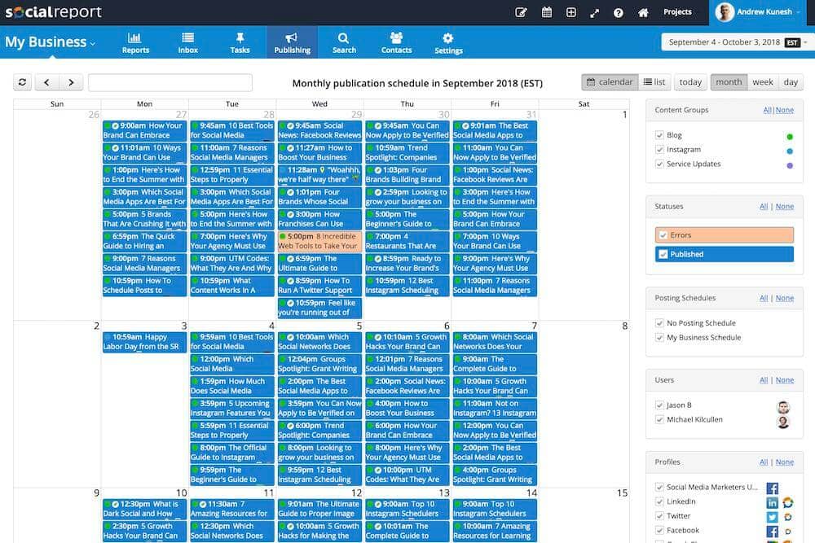Click the LinkedIn profile icon
The image size is (815, 543).
[773, 502]
